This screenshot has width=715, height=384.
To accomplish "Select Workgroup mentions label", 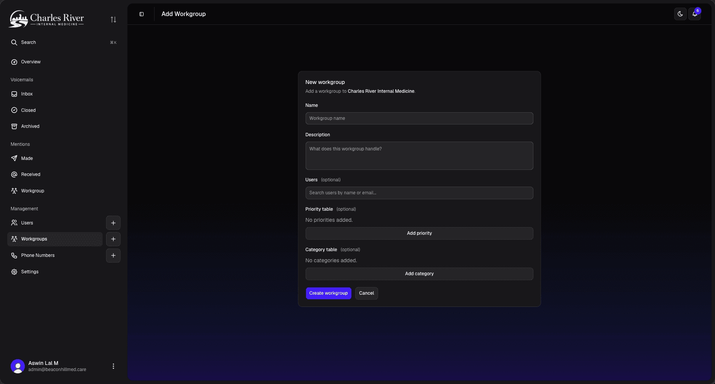I will (33, 191).
